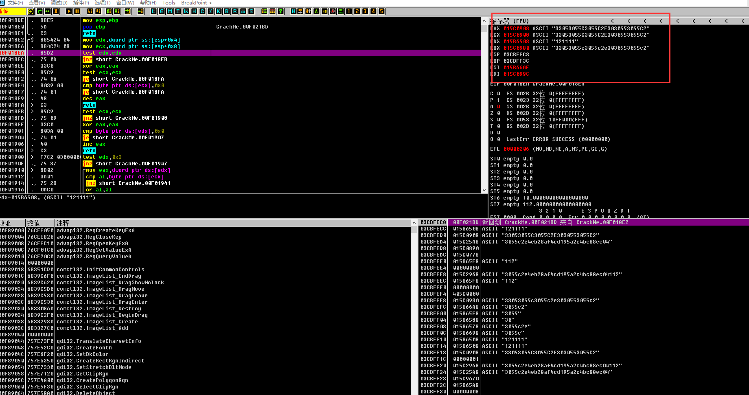
Task: Select the highlighted 'test edx,edx' instruction
Action: (x=240, y=53)
